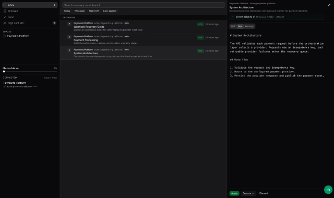Tick the Payments Platform space checkbox
The image size is (334, 198).
[x=4, y=36]
